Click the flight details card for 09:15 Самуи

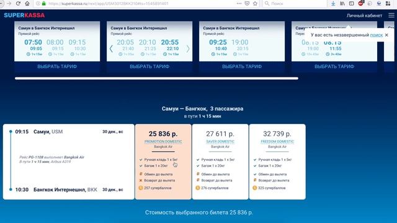[69, 162]
